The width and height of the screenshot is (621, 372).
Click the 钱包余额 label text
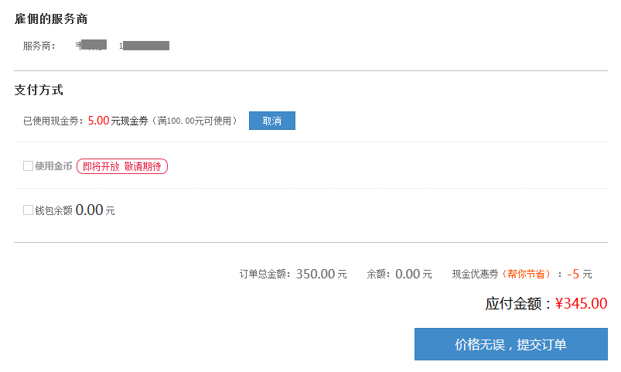coord(53,210)
